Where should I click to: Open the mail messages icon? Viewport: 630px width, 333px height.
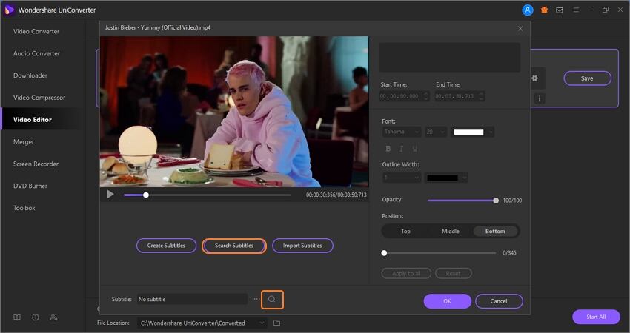[x=560, y=10]
